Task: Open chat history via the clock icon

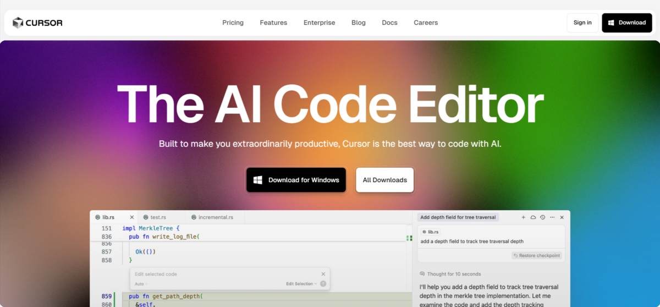Action: (542, 217)
